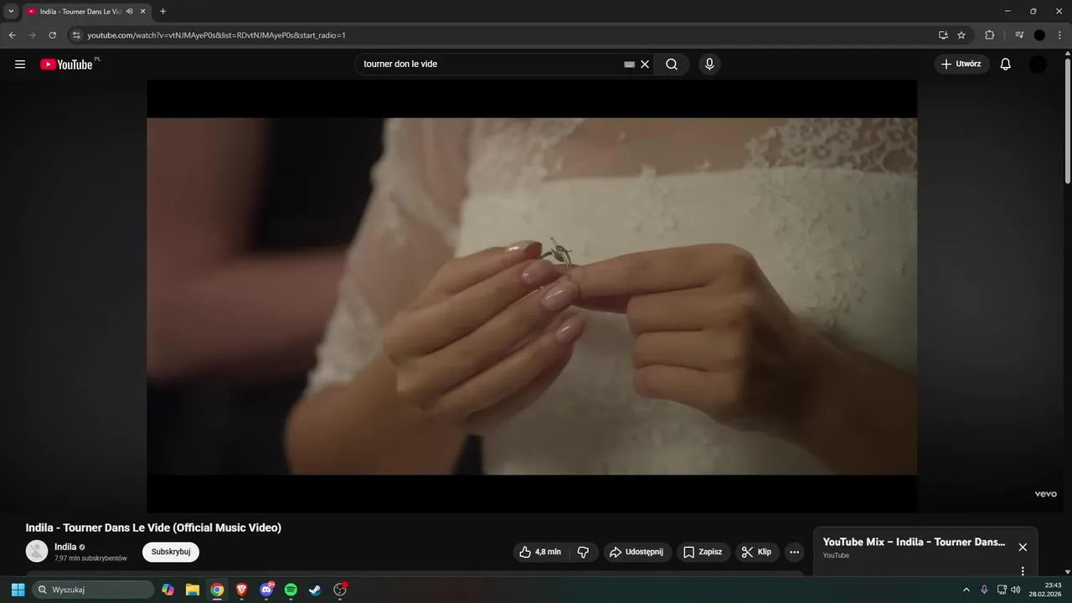1072x603 pixels.
Task: Clear the search query with X
Action: coord(645,64)
